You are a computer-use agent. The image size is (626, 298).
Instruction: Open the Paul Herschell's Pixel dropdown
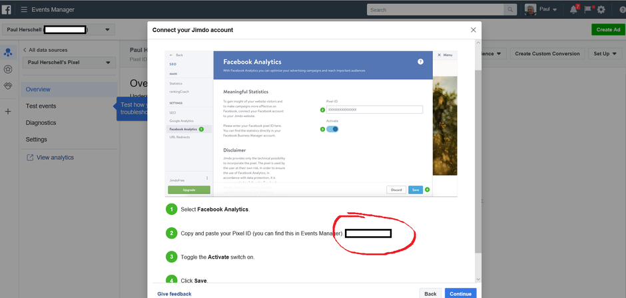pos(69,63)
